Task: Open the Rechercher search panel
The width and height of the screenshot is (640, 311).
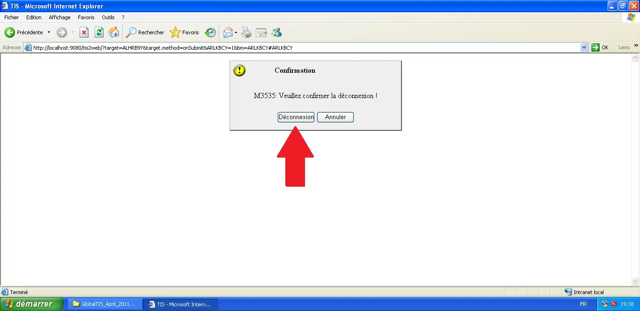Action: [x=145, y=32]
